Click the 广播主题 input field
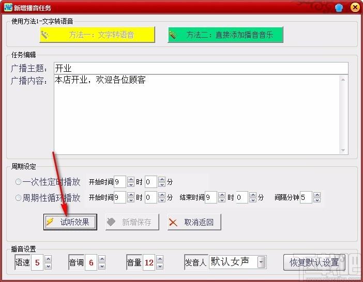Screen dimensions: 363x282 point(201,68)
